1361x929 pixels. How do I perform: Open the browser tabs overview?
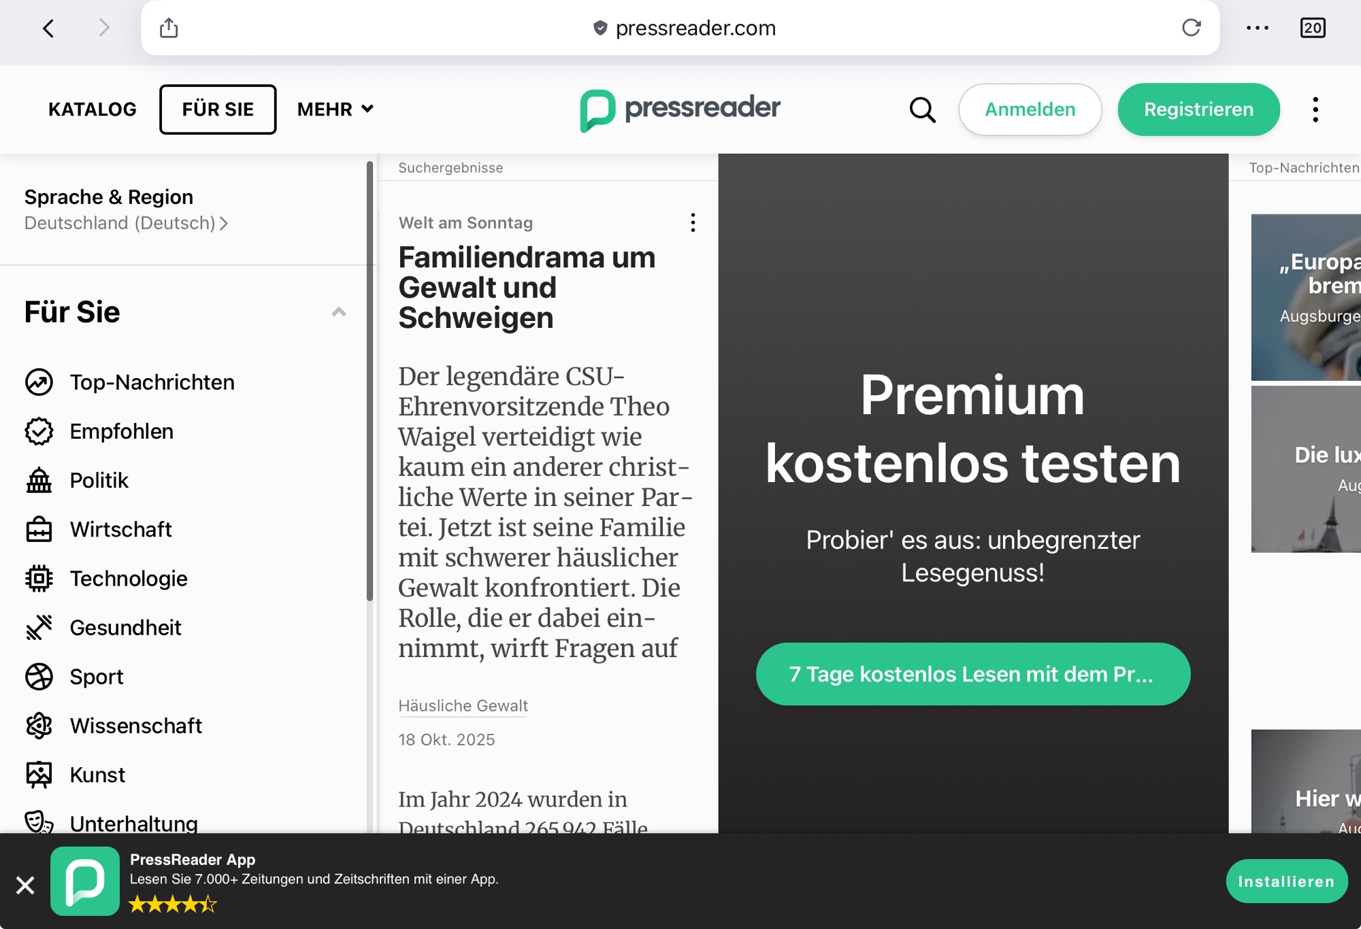coord(1312,28)
